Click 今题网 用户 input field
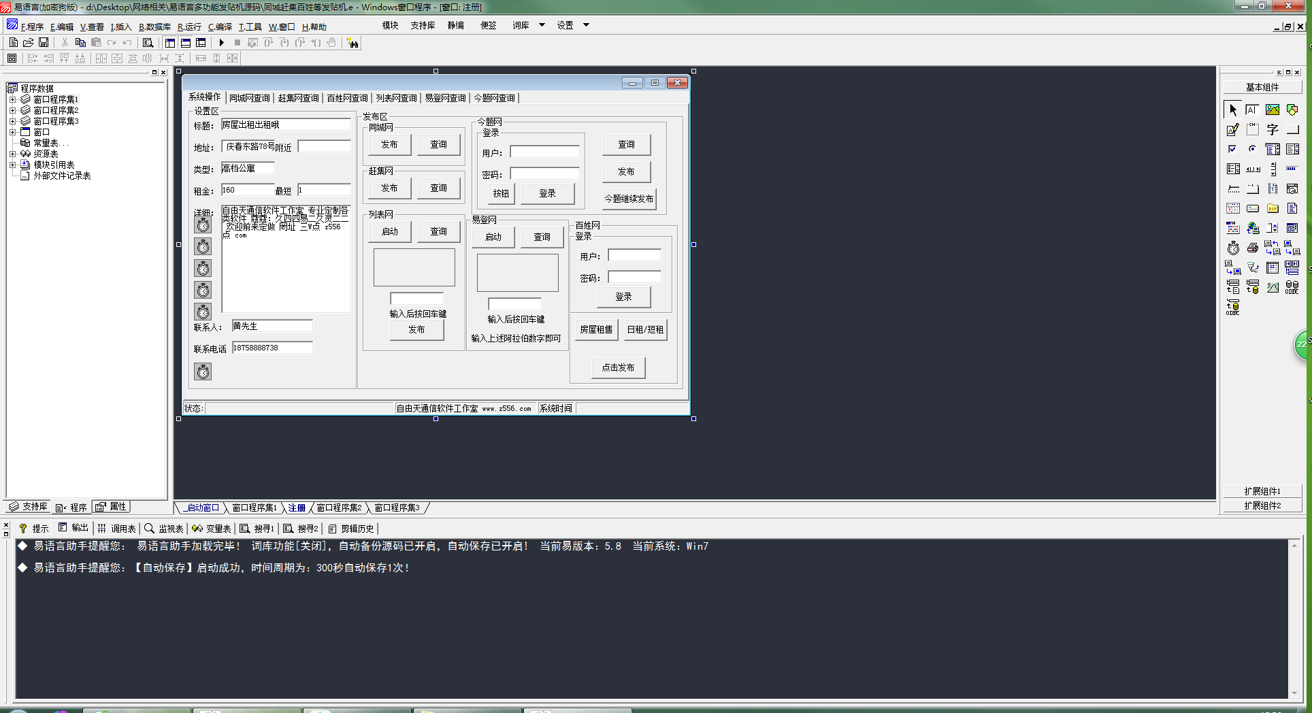 [x=545, y=152]
